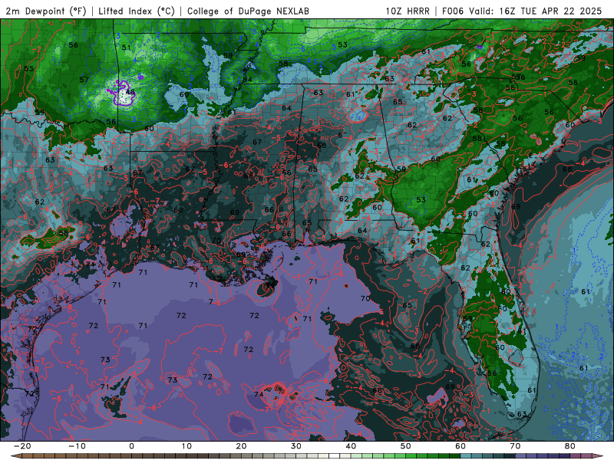
Task: Click the '54' dewpoint value on the map
Action: pyautogui.click(x=247, y=80)
